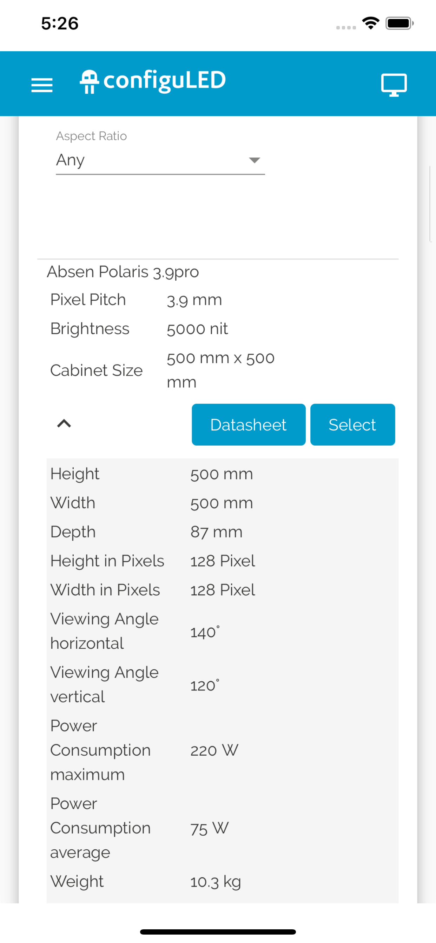Tap the Absen Polaris 3.9pro title

123,272
